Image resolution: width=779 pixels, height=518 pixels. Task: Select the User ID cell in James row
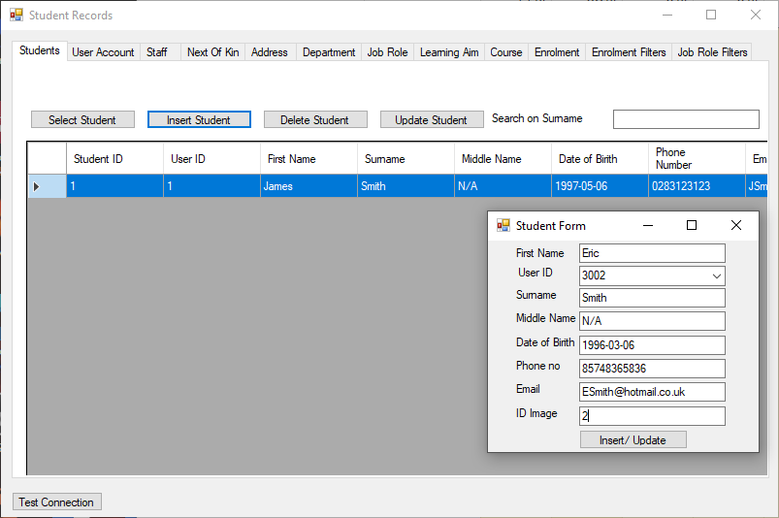211,186
